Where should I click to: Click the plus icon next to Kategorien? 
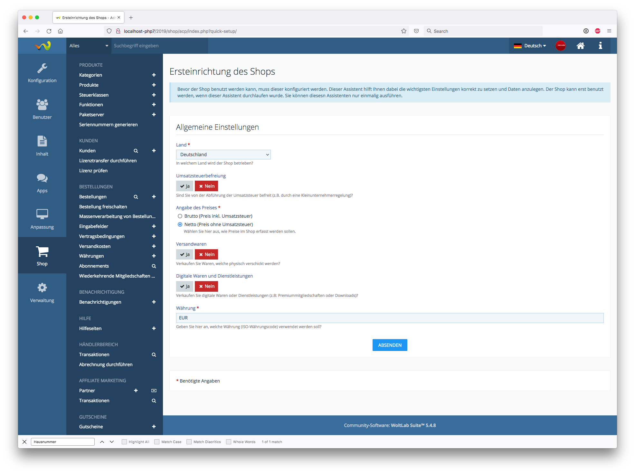[x=154, y=75]
